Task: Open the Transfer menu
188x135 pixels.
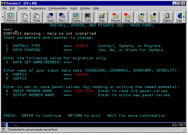Action: [x=23, y=8]
